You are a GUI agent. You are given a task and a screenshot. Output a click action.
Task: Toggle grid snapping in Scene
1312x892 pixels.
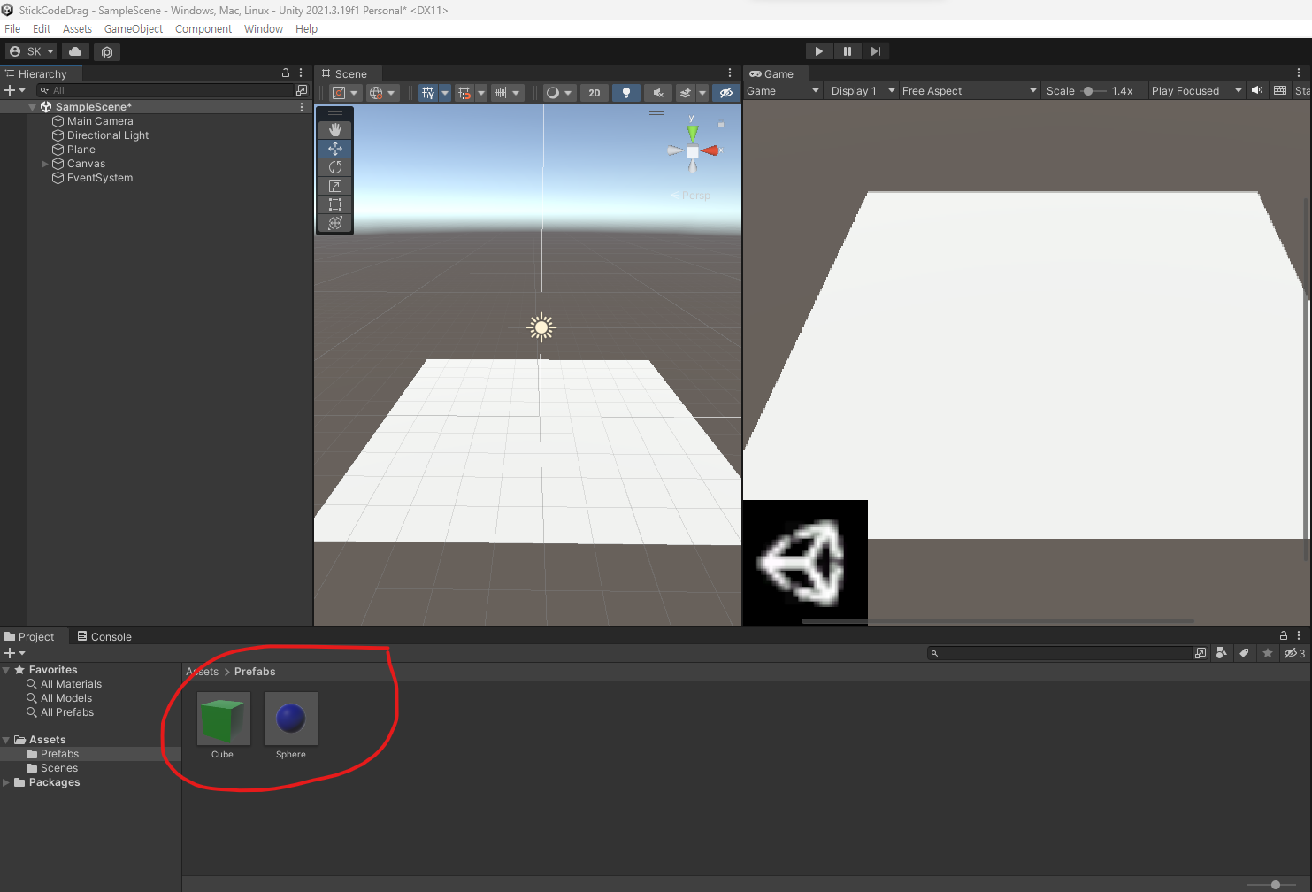[x=464, y=93]
